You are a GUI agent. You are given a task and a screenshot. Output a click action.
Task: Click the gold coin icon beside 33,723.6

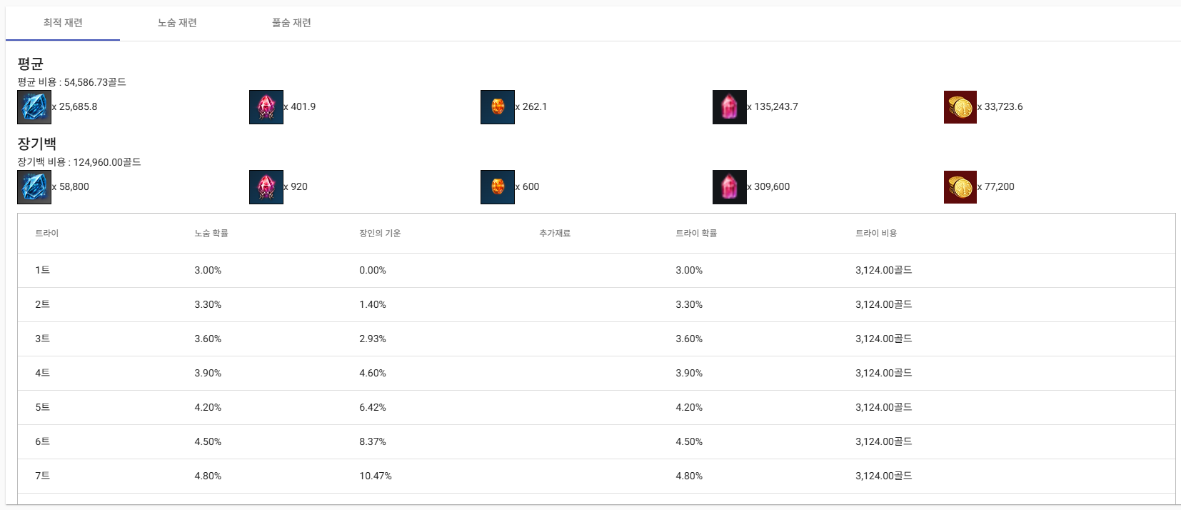pyautogui.click(x=960, y=107)
